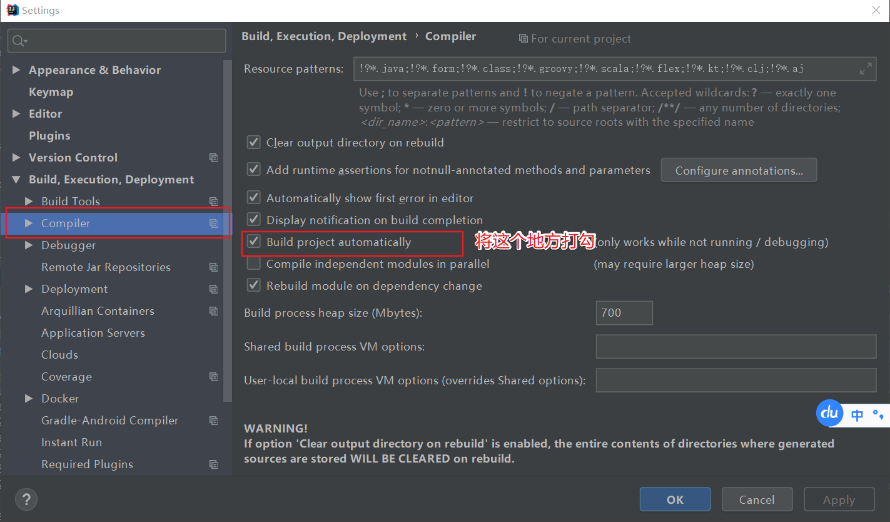
Task: Uncheck Automatically show first error in editor
Action: [x=253, y=198]
